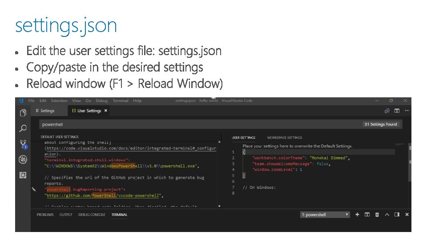Open the Search view in activity bar
This screenshot has width=427, height=240.
click(23, 128)
